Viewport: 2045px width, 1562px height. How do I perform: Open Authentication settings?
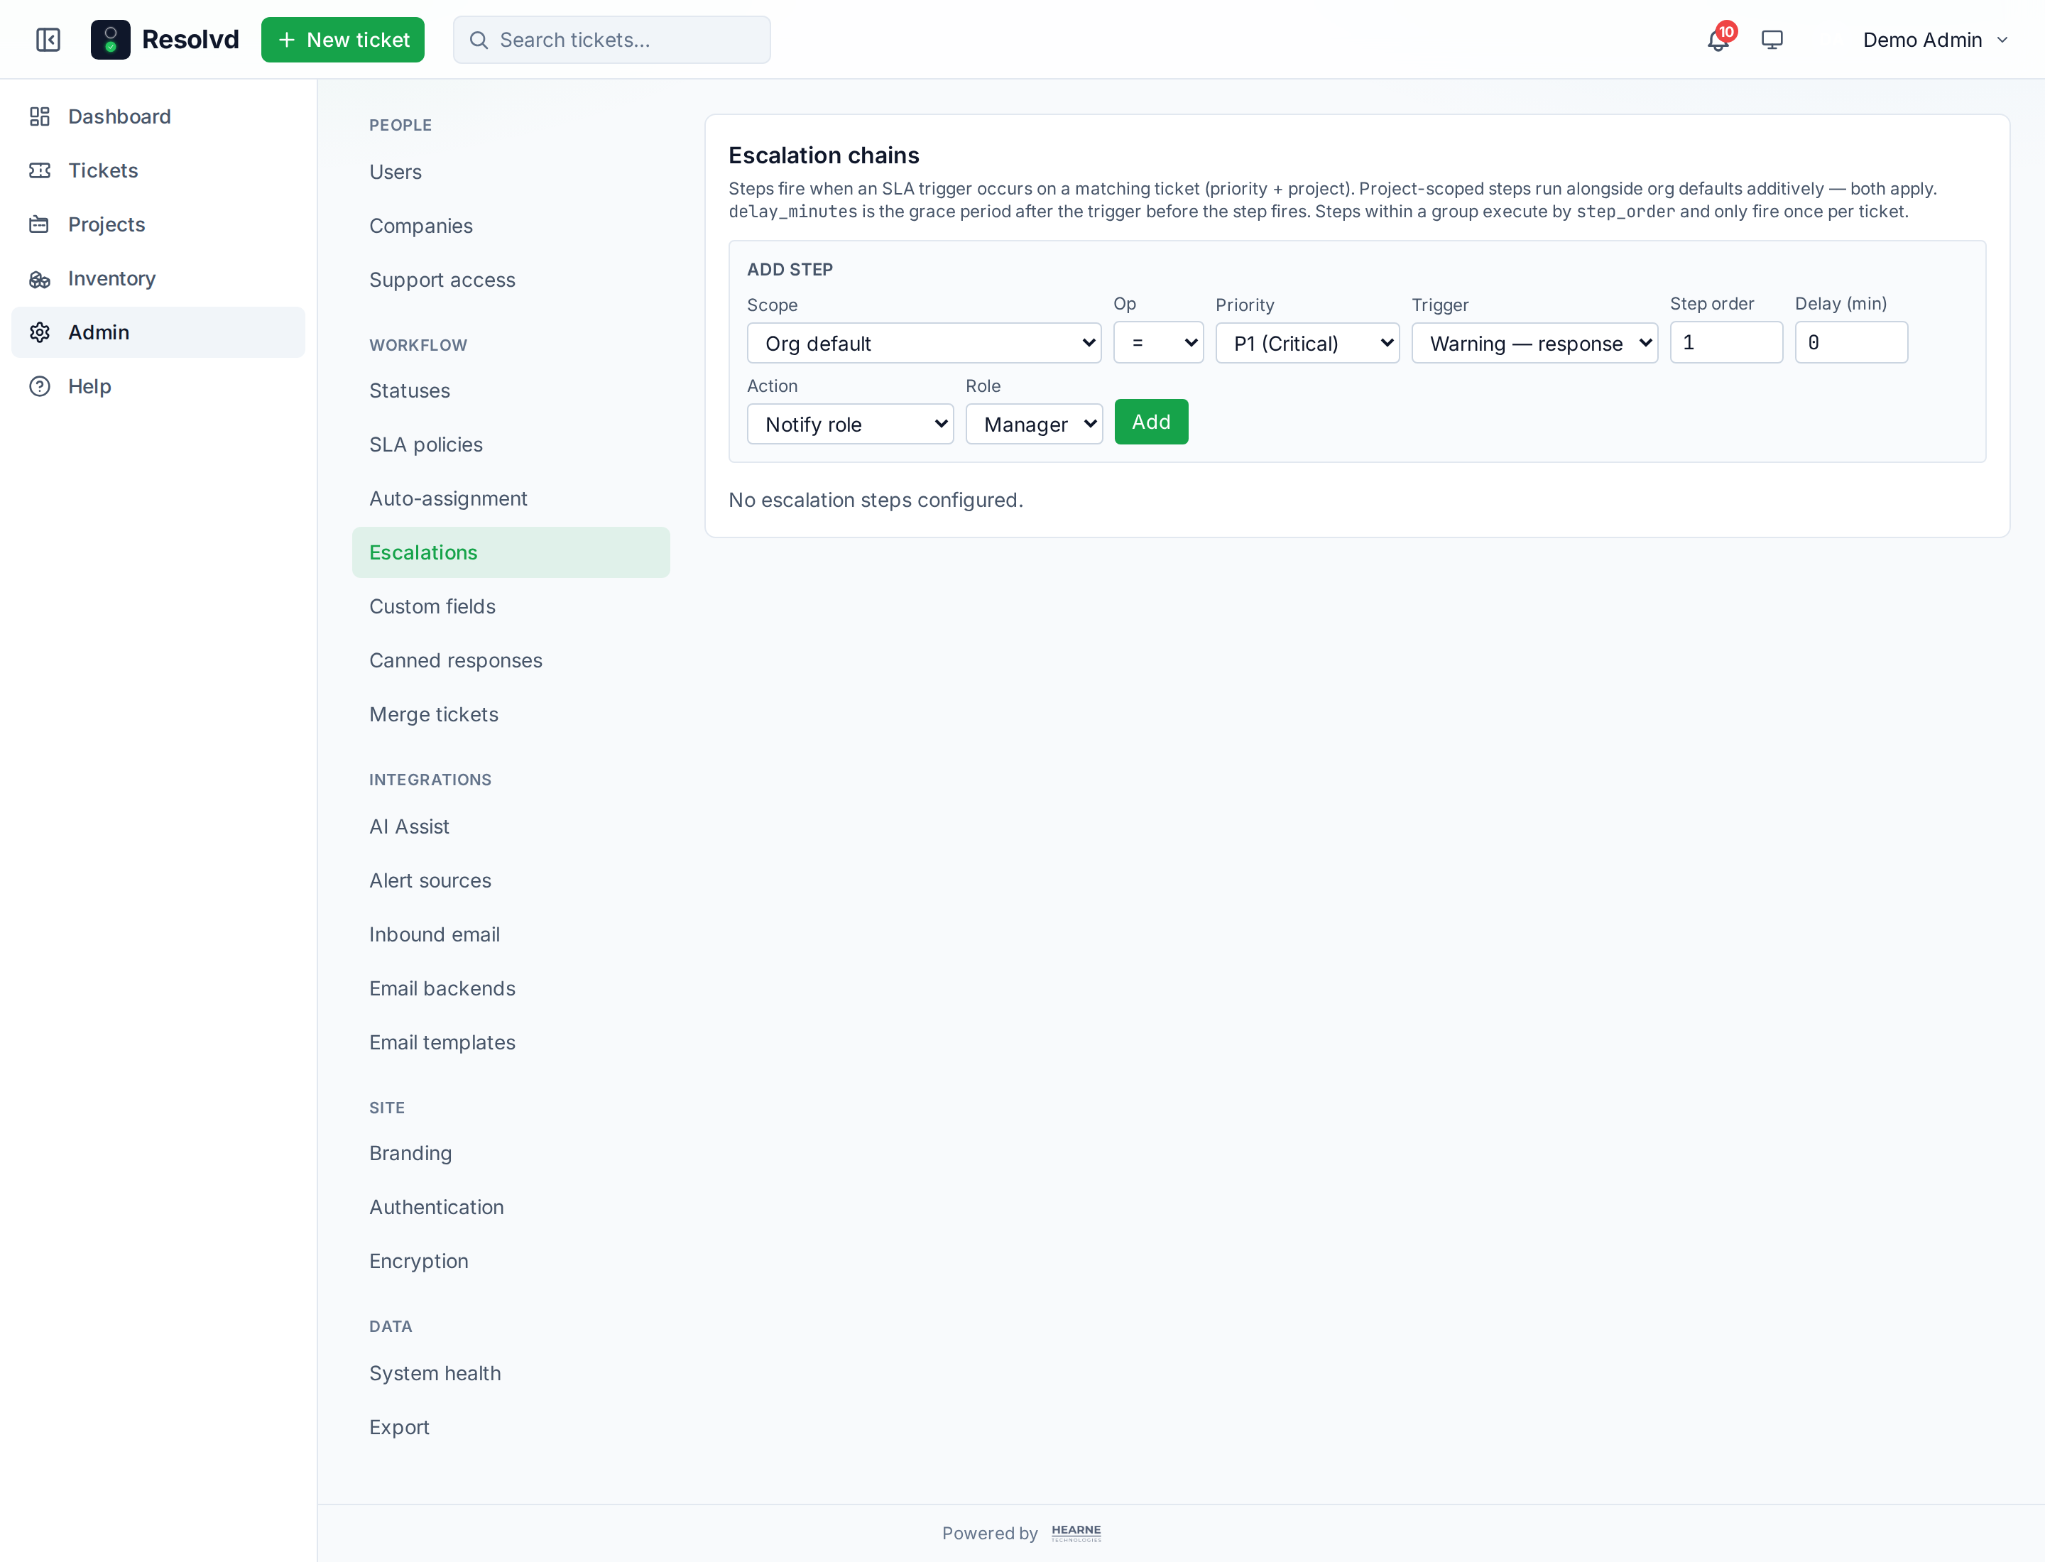point(511,1207)
